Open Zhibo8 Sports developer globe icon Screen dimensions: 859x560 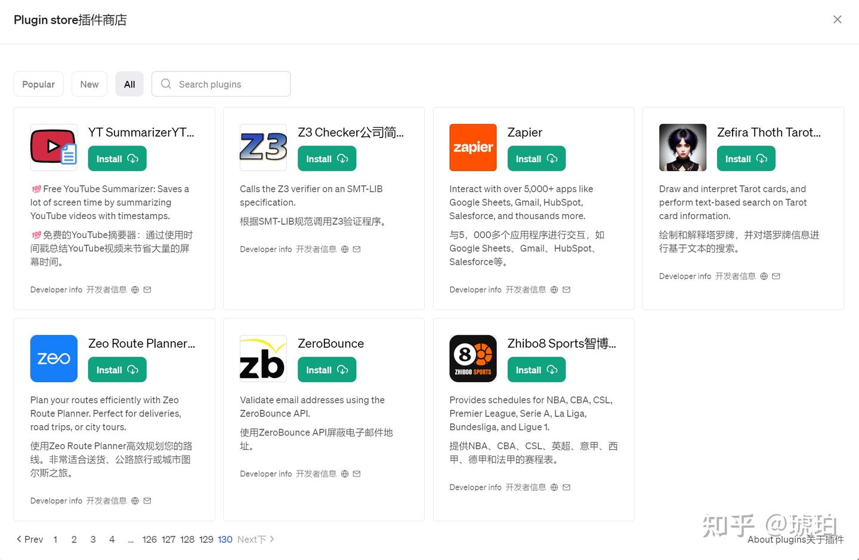tap(554, 487)
